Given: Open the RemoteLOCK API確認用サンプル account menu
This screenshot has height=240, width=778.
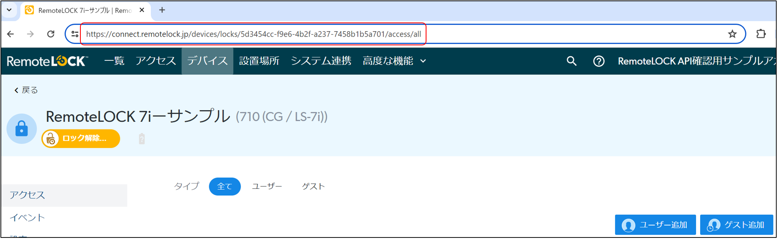Looking at the screenshot, I should coord(696,61).
